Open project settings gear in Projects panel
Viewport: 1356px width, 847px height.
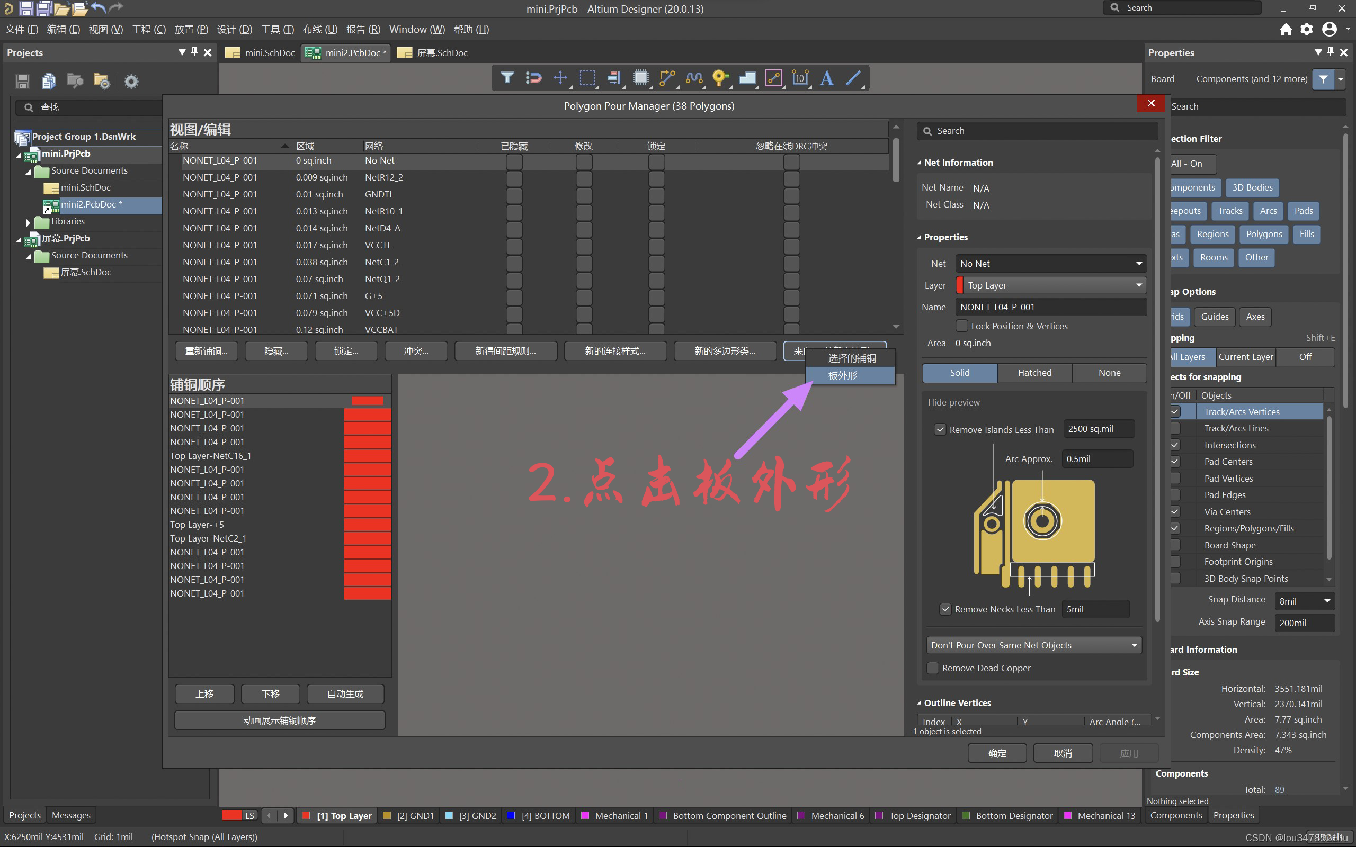(x=130, y=82)
